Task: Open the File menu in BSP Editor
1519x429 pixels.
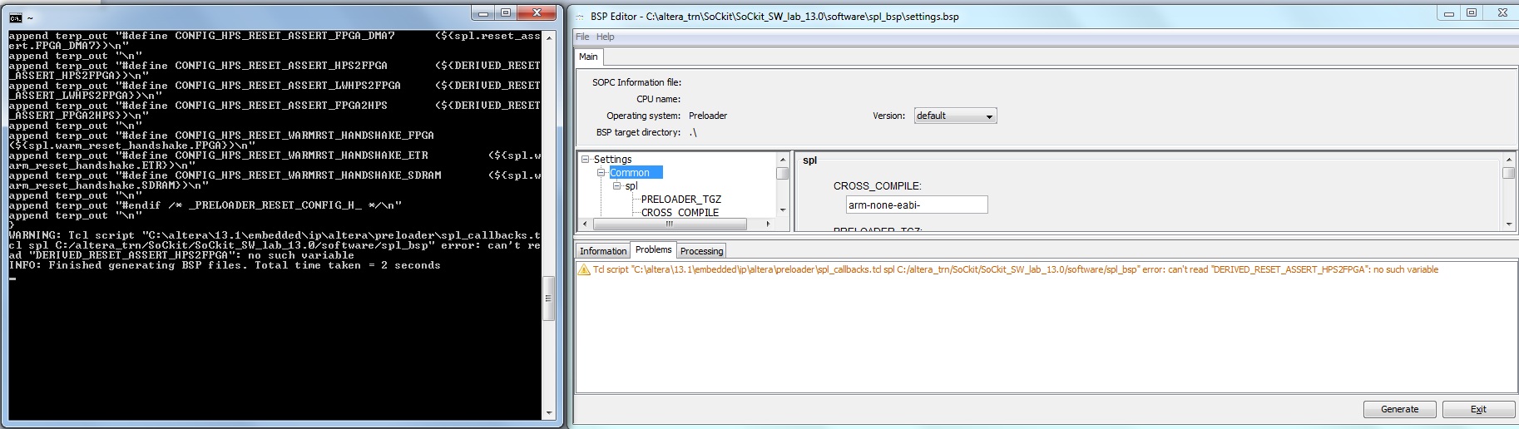Action: click(x=582, y=37)
